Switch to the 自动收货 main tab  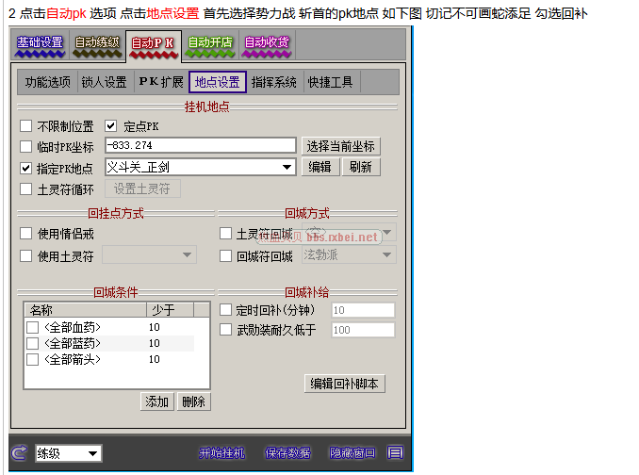267,43
